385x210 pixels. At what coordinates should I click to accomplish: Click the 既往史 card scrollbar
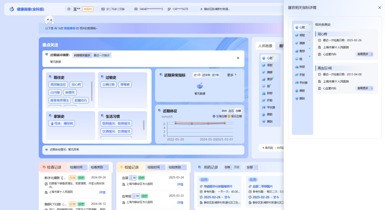pos(92,91)
